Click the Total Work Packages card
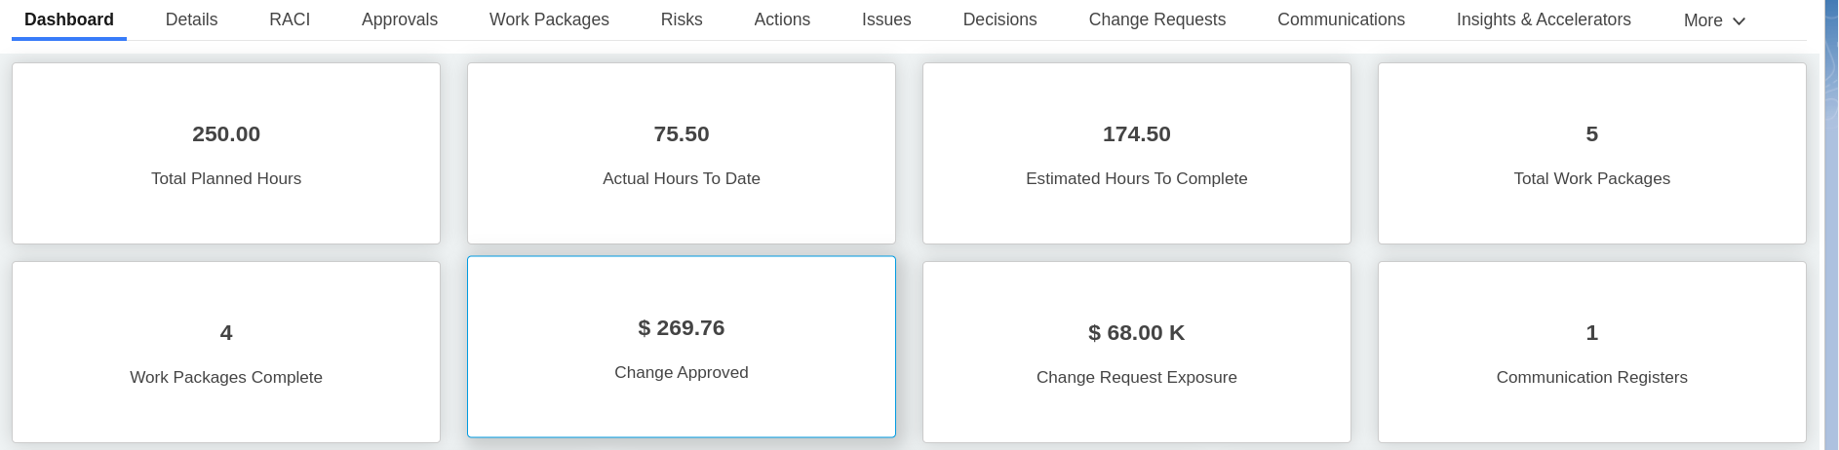Image resolution: width=1839 pixels, height=450 pixels. click(1592, 154)
